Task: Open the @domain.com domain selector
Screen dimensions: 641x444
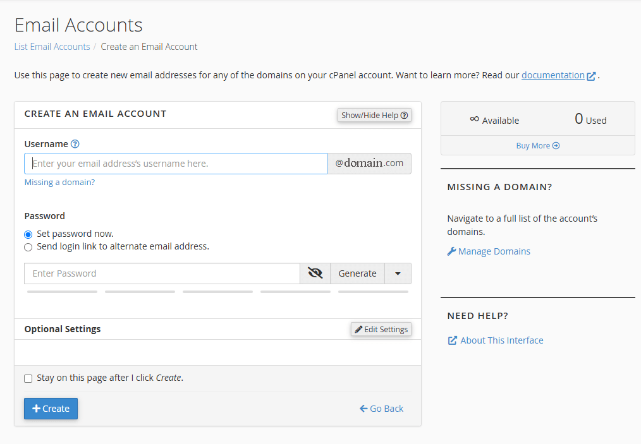Action: pyautogui.click(x=369, y=163)
